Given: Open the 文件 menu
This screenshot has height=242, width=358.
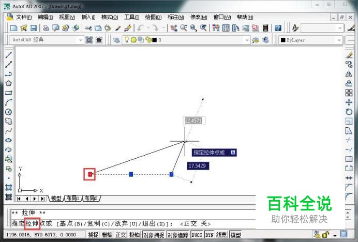Looking at the screenshot, I should 24,17.
